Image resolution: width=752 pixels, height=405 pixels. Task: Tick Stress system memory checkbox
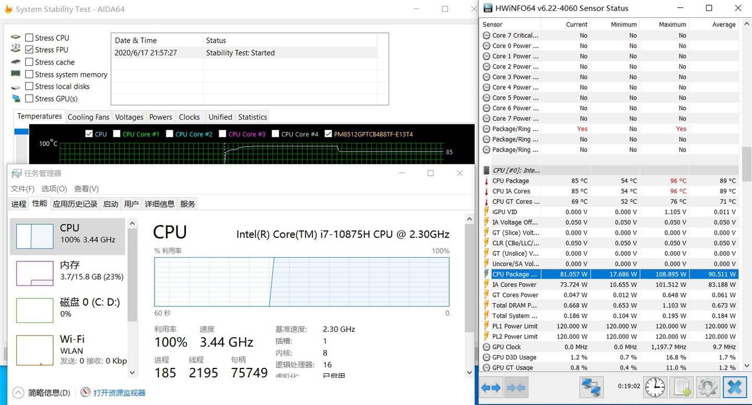29,74
